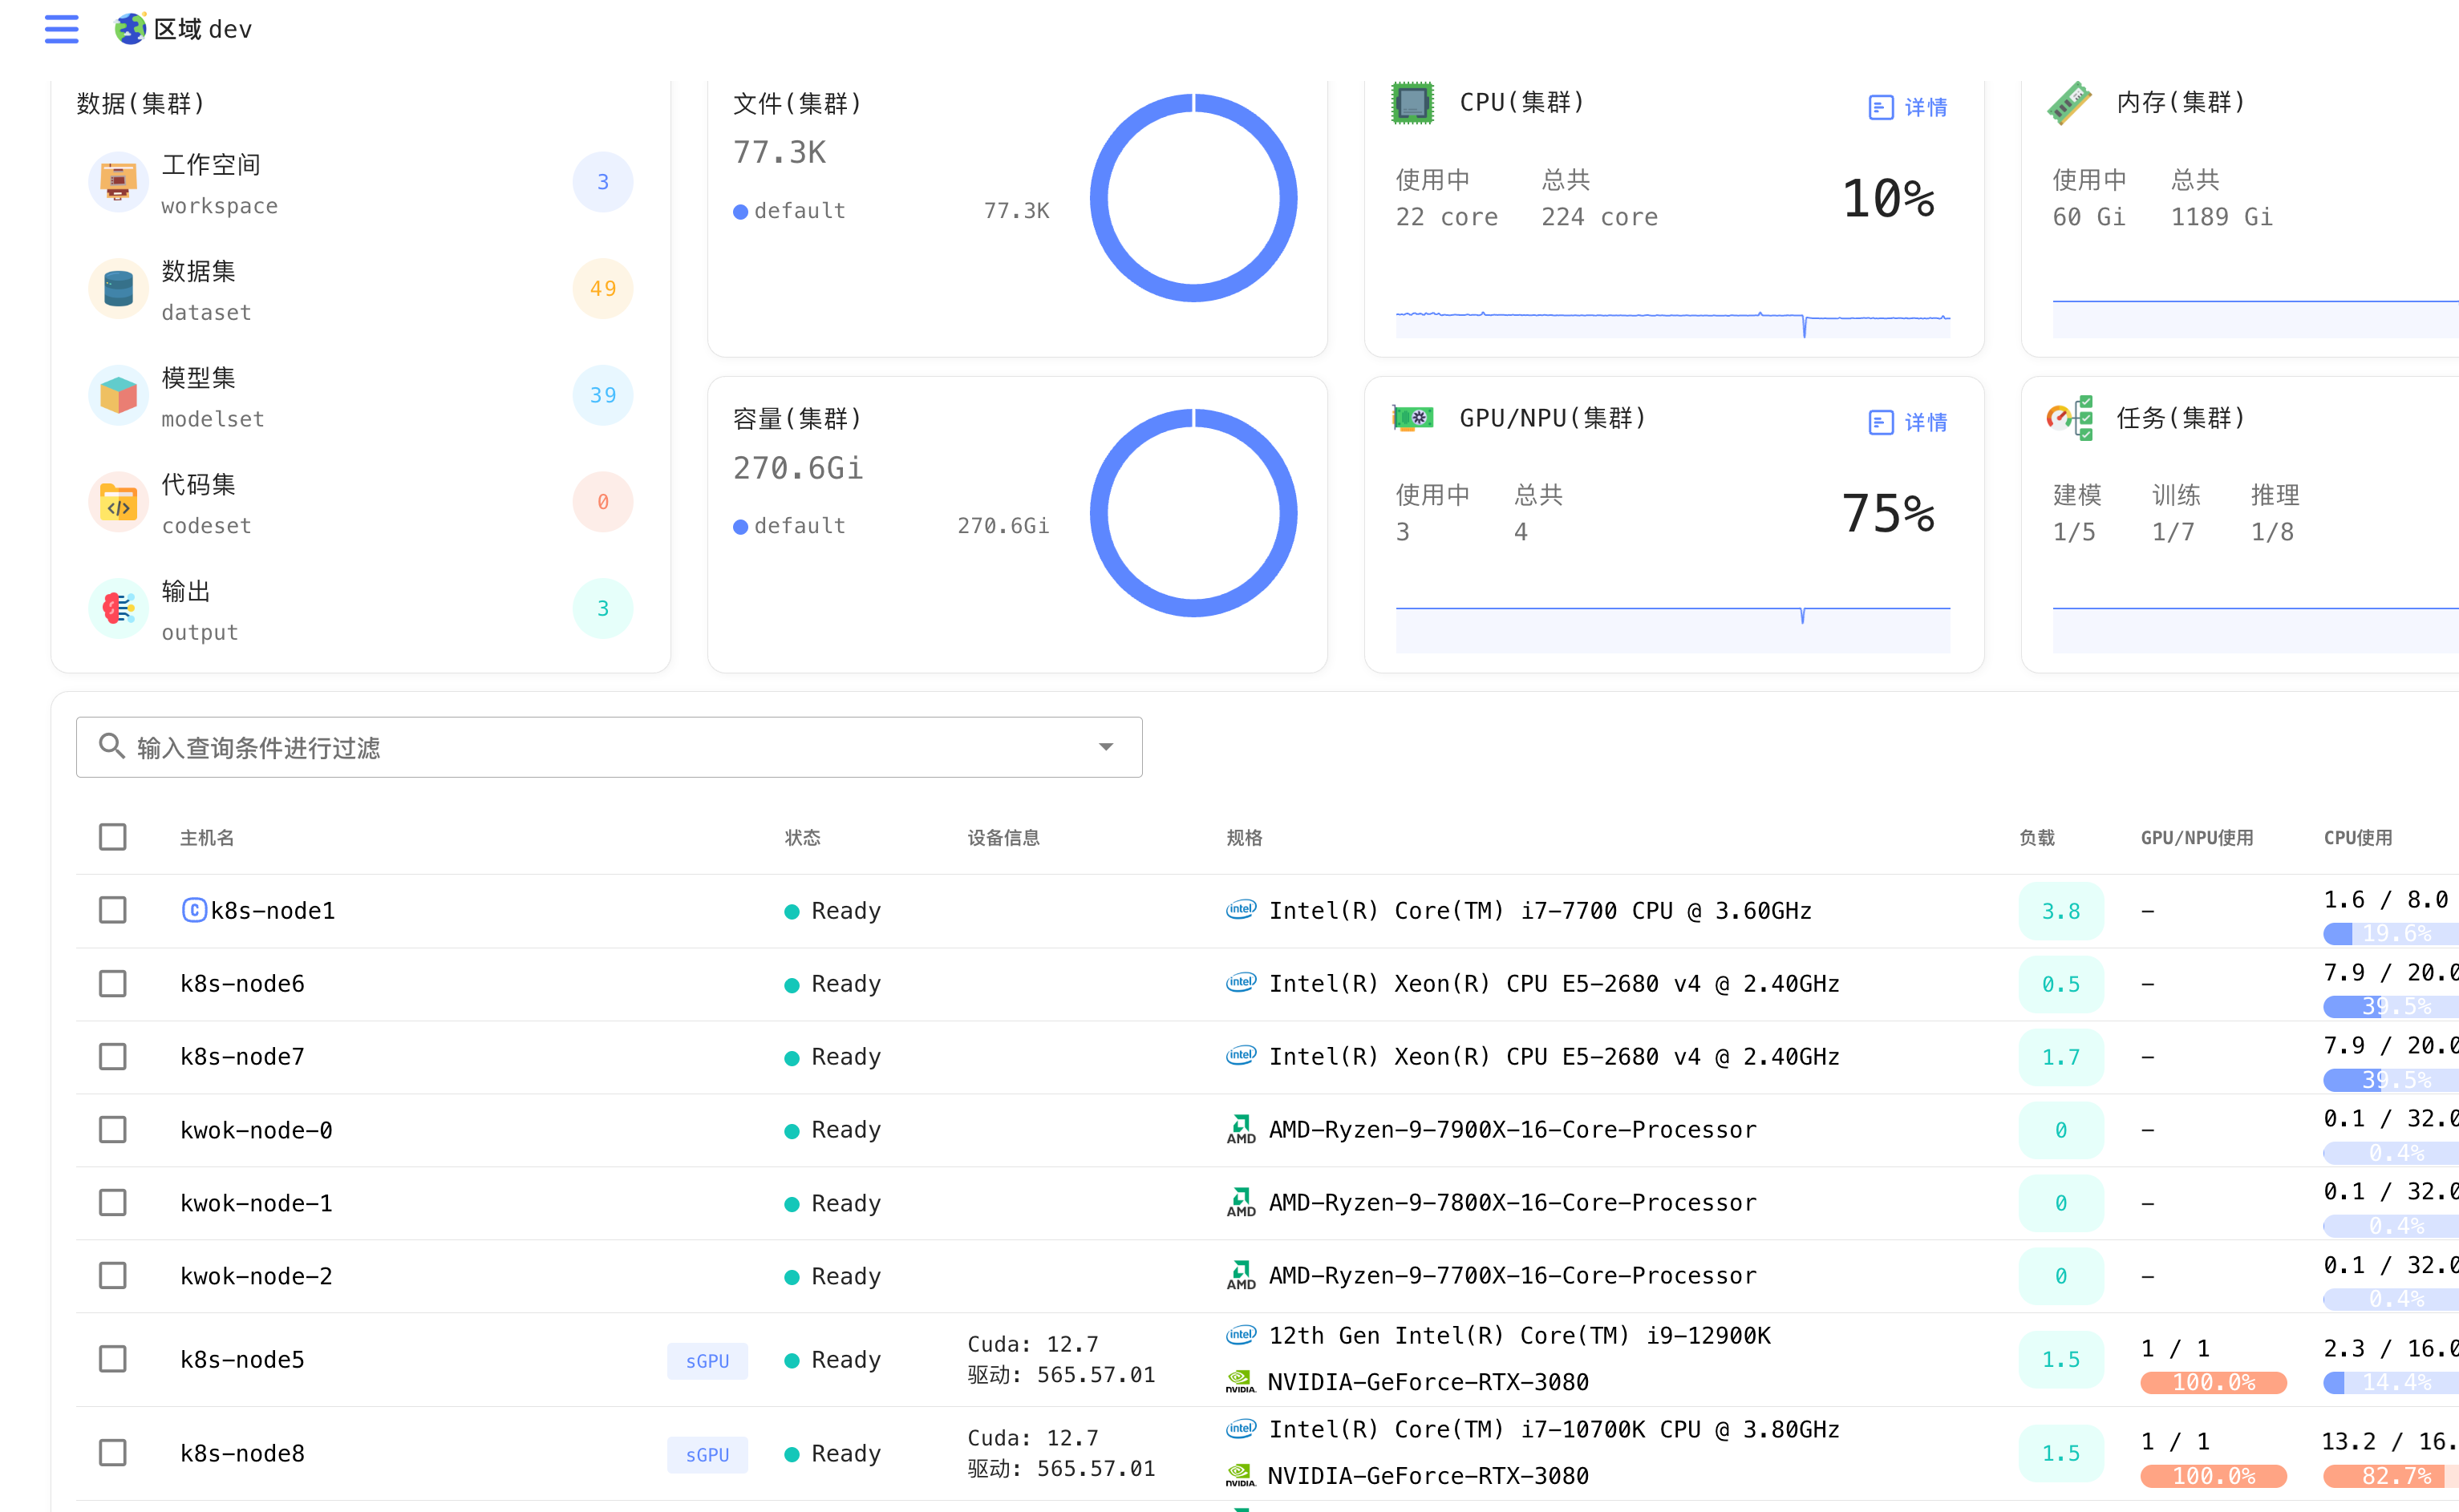Click the 区域 dev title
This screenshot has height=1512, width=2459.
(203, 29)
